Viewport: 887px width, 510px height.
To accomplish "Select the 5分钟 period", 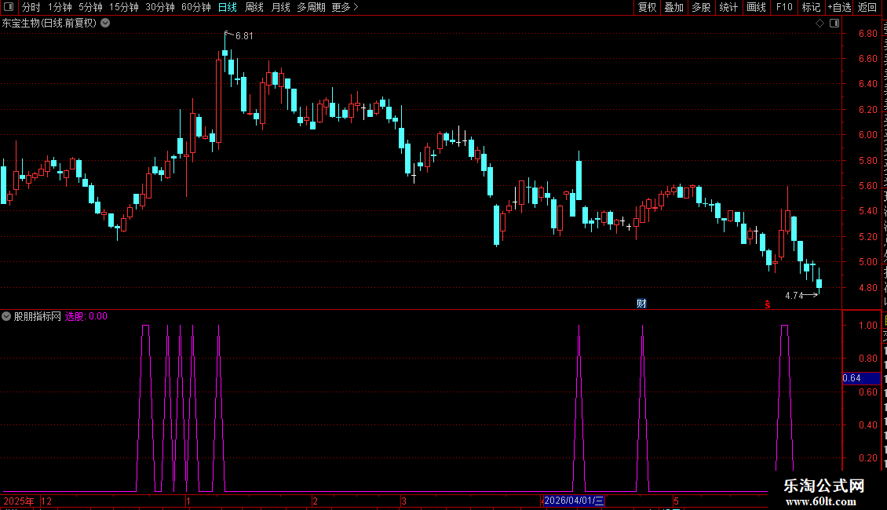I will click(x=90, y=7).
